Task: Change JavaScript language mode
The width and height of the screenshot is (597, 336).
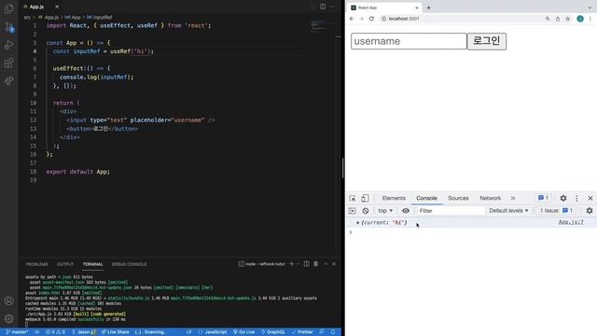Action: click(x=213, y=332)
